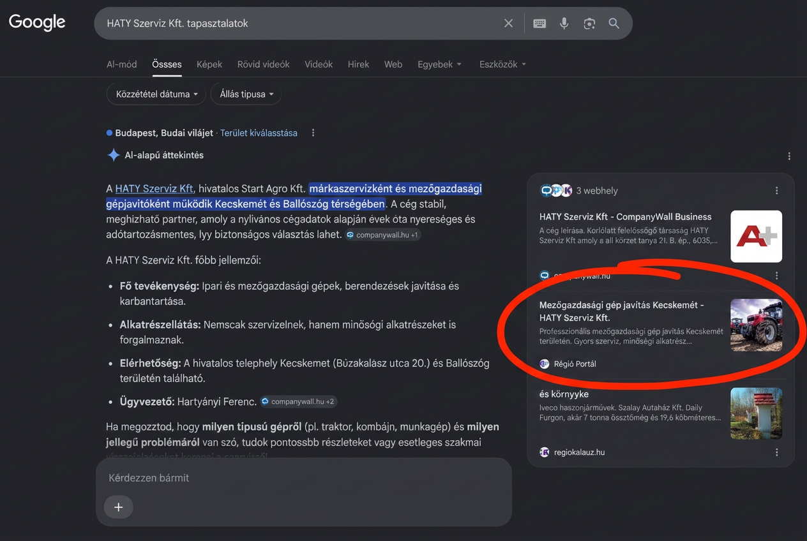The image size is (807, 541).
Task: Open the Állás típusa filter
Action: point(246,94)
